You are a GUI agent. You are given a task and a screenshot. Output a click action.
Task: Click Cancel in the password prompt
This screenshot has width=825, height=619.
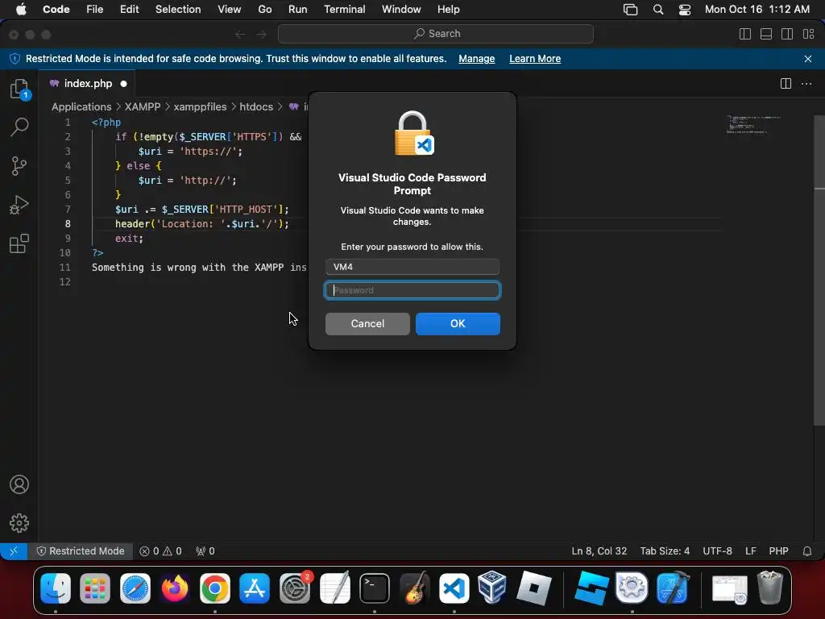(x=367, y=324)
